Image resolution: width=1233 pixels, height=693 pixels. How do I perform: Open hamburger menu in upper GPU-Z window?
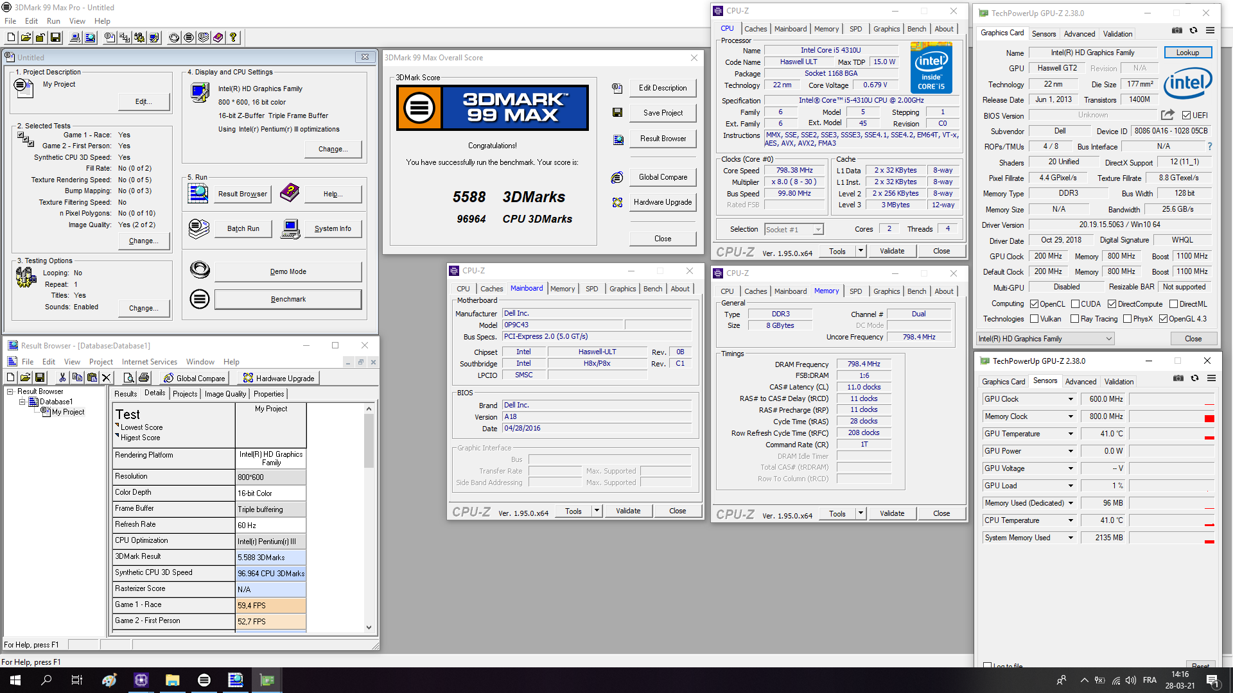click(1210, 30)
